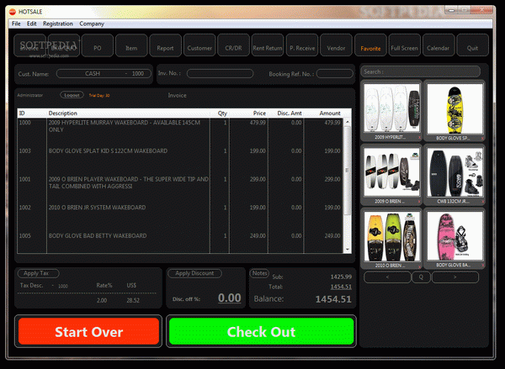Image resolution: width=505 pixels, height=369 pixels.
Task: Toggle the Favorite panel button
Action: (x=370, y=45)
